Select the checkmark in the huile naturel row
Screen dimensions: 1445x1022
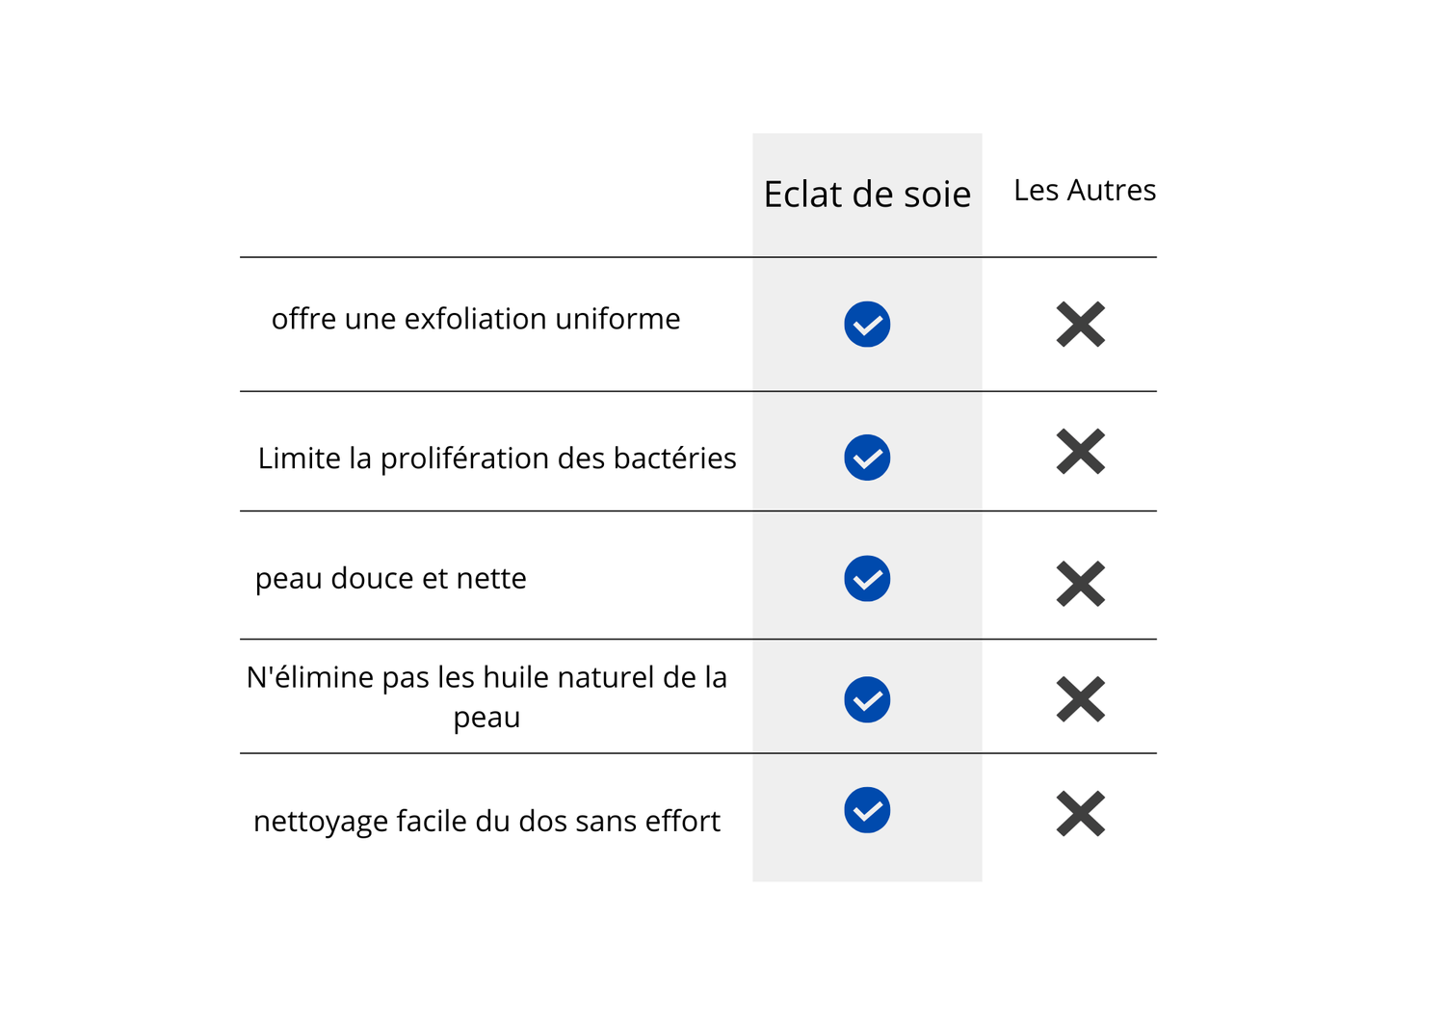867,699
